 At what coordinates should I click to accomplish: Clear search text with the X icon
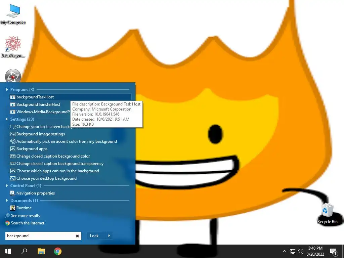77,236
